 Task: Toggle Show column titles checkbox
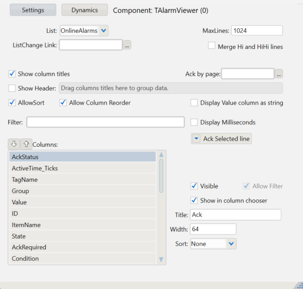click(x=12, y=74)
